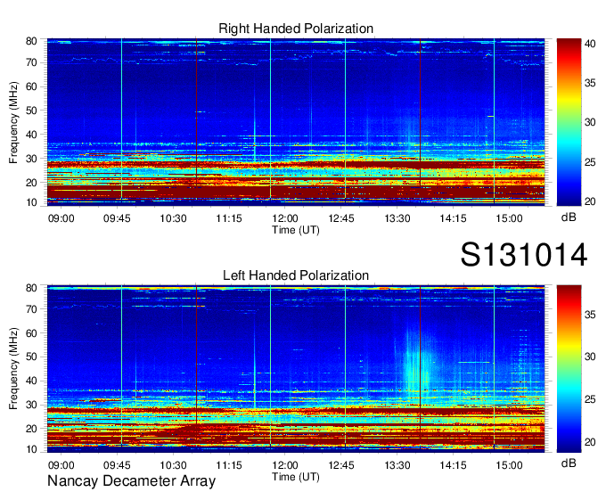Click 50 MHz tick on Right Handed frequency axis
Viewport: 606px width, 492px height.
pyautogui.click(x=31, y=111)
